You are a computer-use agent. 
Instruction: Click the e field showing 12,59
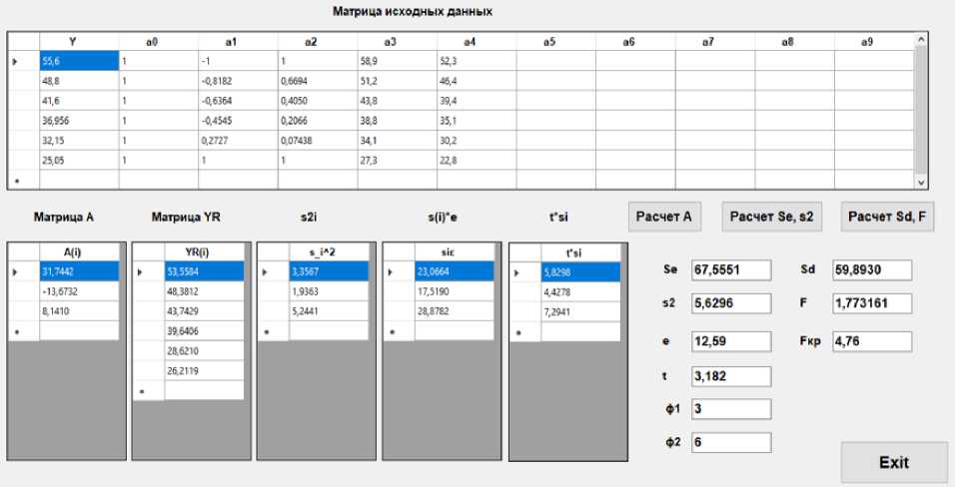coord(731,341)
